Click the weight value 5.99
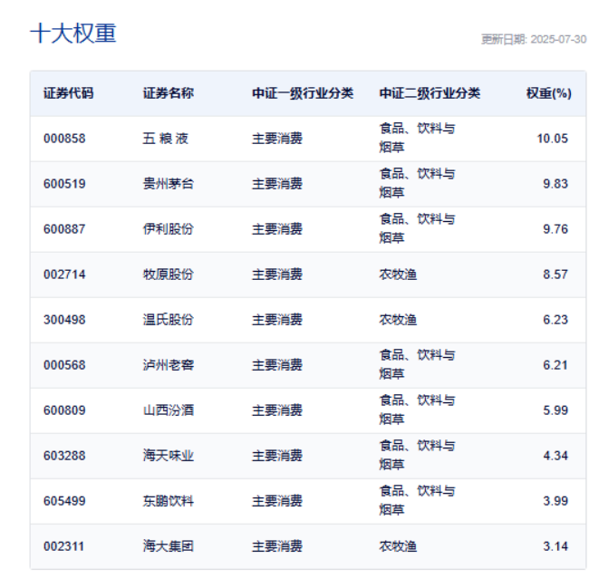This screenshot has height=588, width=599. [x=556, y=410]
